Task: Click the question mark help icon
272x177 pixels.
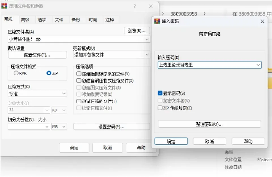Action: coord(135,6)
